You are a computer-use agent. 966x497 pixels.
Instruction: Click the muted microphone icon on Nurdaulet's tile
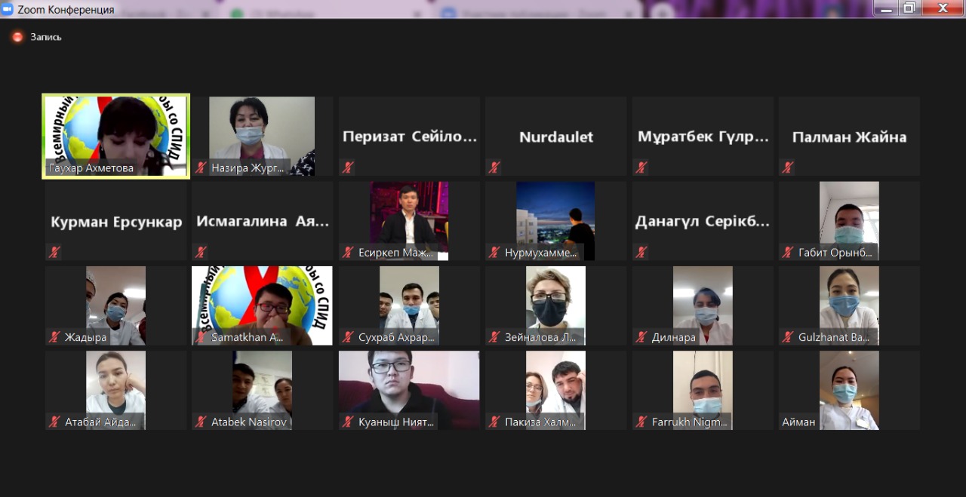(x=494, y=167)
